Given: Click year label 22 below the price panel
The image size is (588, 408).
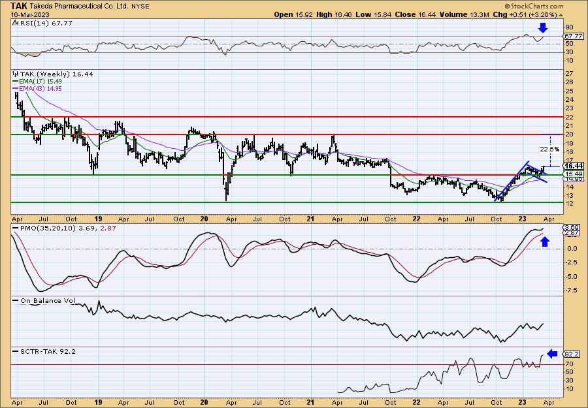Looking at the screenshot, I should tap(417, 219).
